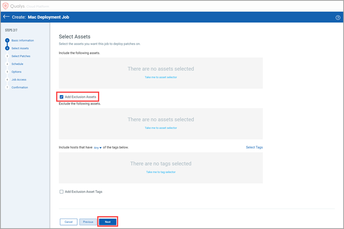Open help via the question mark icon
Image resolution: width=344 pixels, height=229 pixels.
[337, 17]
